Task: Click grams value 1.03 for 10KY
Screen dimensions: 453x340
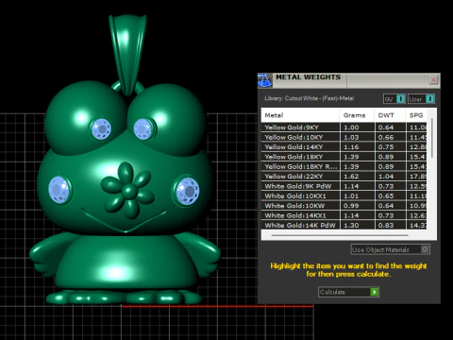Action: [x=351, y=137]
